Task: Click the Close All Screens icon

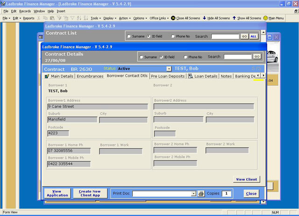Action: tap(173, 18)
